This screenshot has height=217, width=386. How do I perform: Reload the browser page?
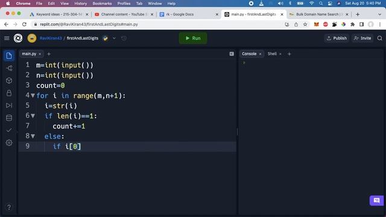click(x=24, y=24)
